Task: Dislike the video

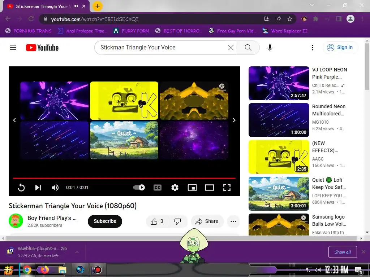Action: [177, 221]
